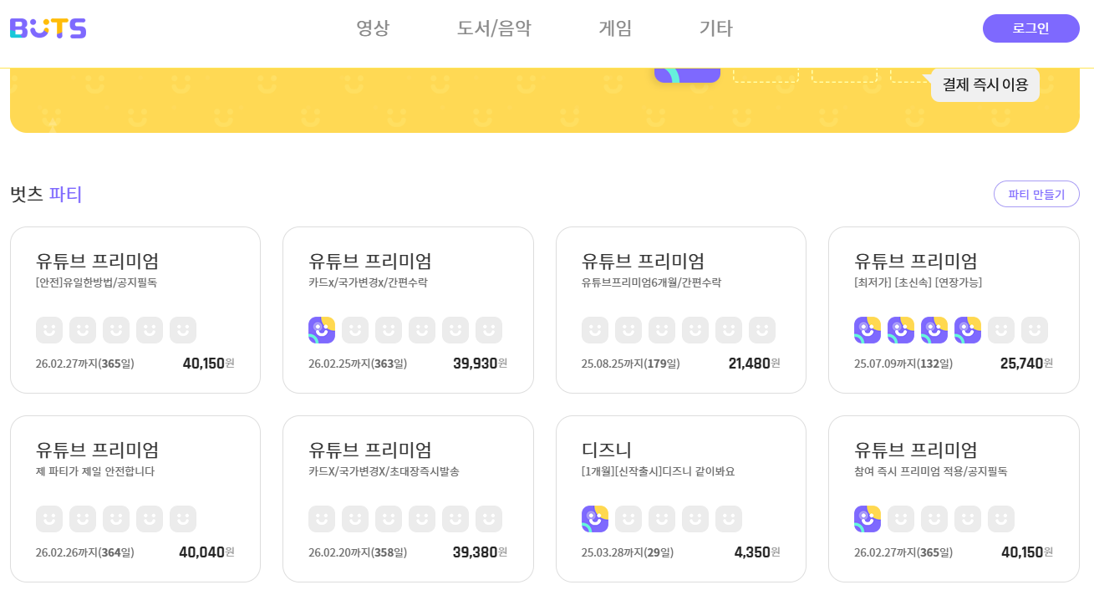Open the 카드x/국가변경x/간편수락 party card
Screen dimensions: 1094x590
click(x=408, y=310)
